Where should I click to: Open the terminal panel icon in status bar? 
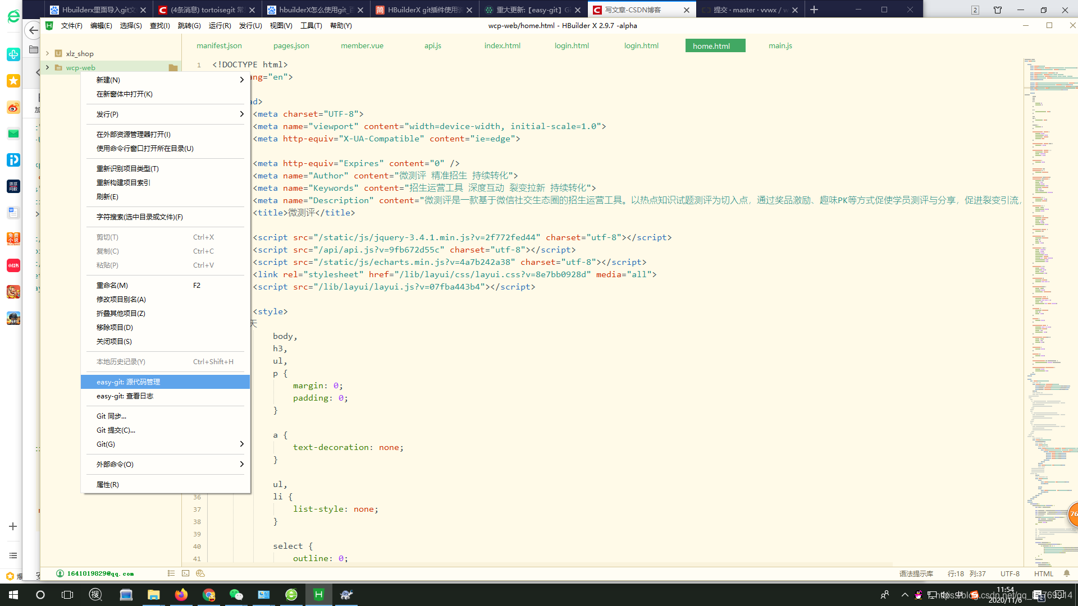coord(186,573)
